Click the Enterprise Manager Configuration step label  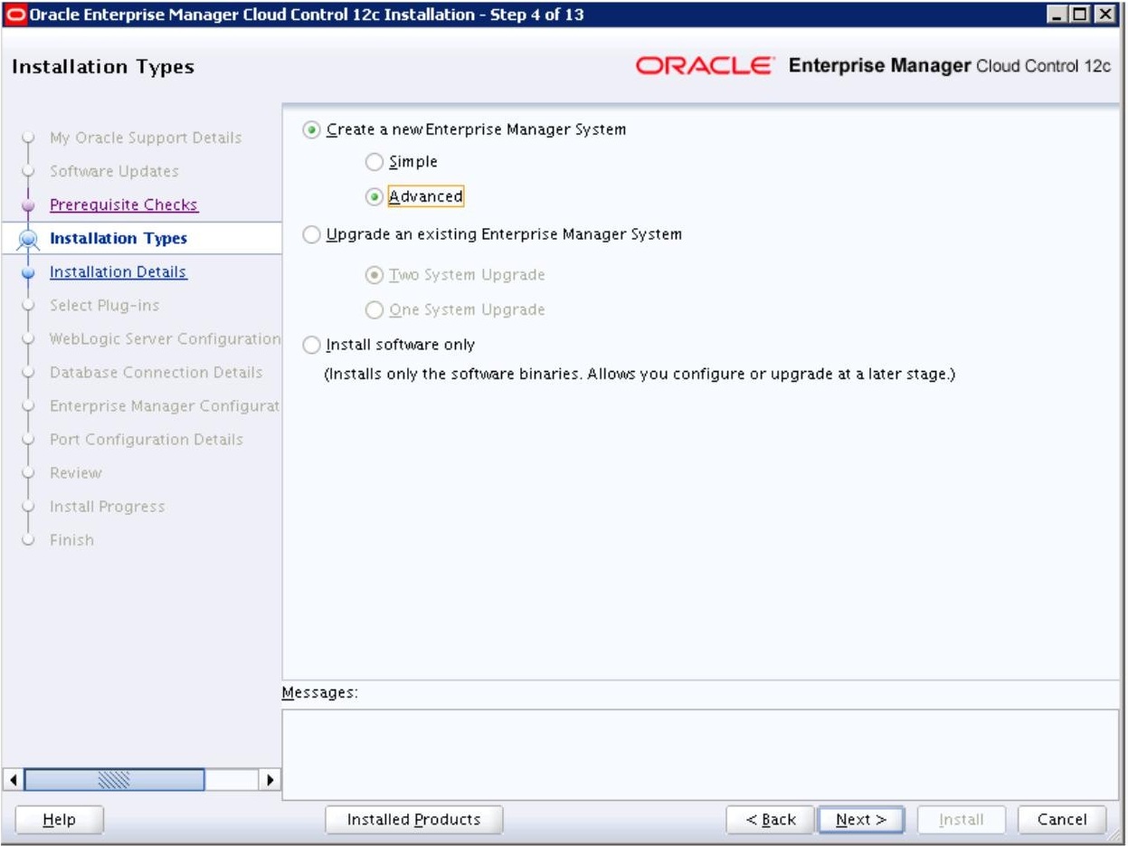(164, 406)
